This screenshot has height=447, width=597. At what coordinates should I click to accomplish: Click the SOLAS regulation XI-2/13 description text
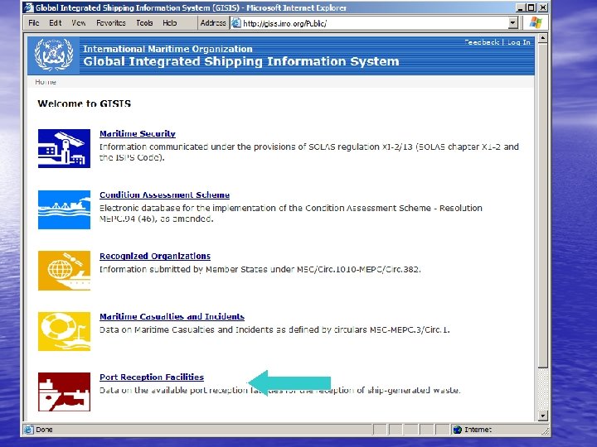point(308,152)
